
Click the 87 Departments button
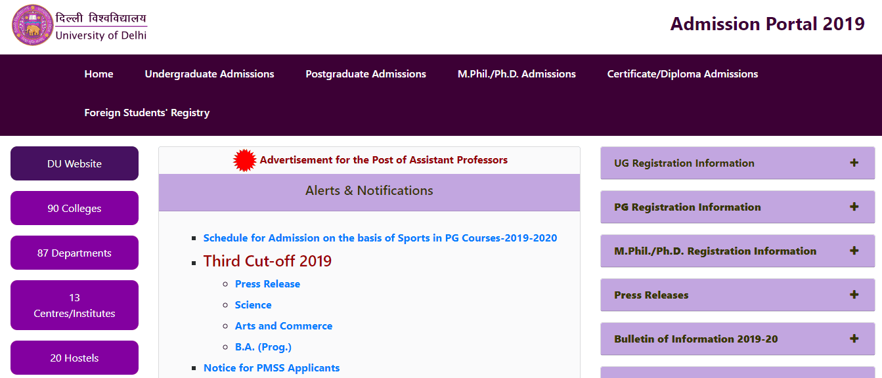point(74,253)
